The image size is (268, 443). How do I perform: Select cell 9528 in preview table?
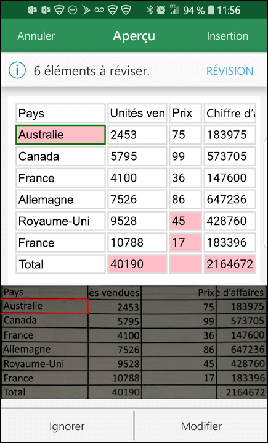(137, 221)
